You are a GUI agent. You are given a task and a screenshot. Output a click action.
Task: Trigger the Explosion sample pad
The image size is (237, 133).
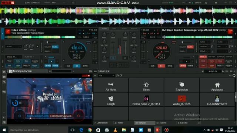181,85
